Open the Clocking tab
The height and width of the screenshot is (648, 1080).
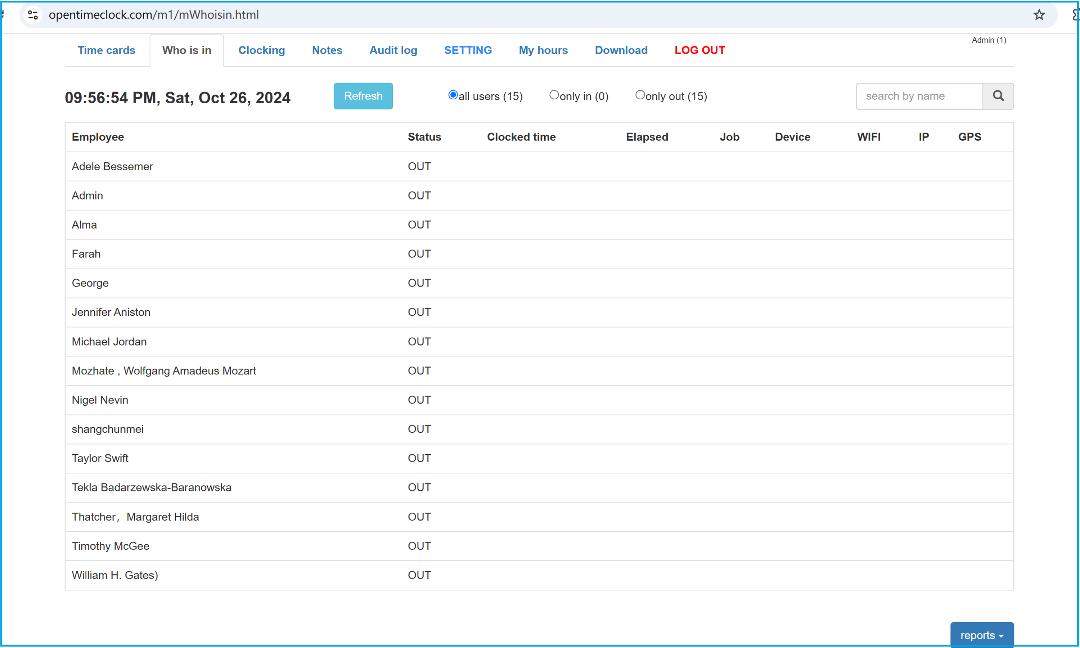tap(261, 50)
